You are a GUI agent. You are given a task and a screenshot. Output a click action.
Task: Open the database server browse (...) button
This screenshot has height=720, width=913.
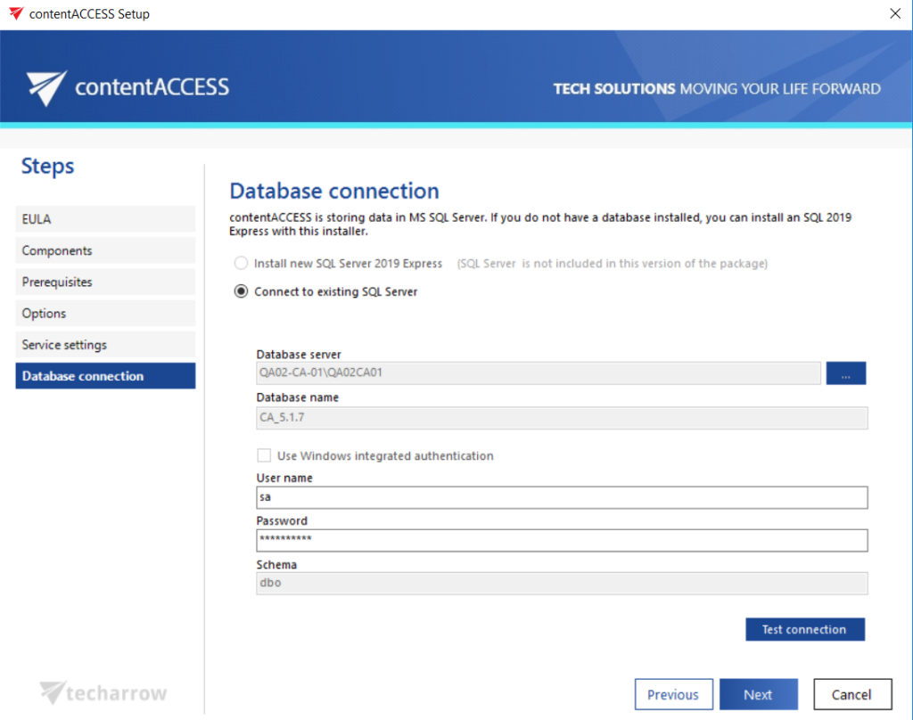coord(845,372)
